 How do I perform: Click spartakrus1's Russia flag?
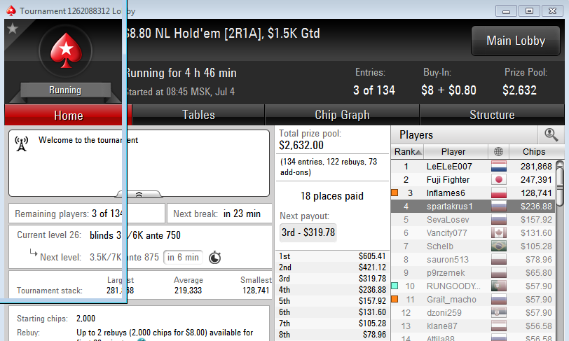pos(499,207)
